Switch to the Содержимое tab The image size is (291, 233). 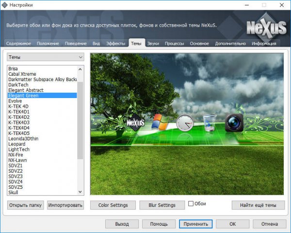pos(18,44)
